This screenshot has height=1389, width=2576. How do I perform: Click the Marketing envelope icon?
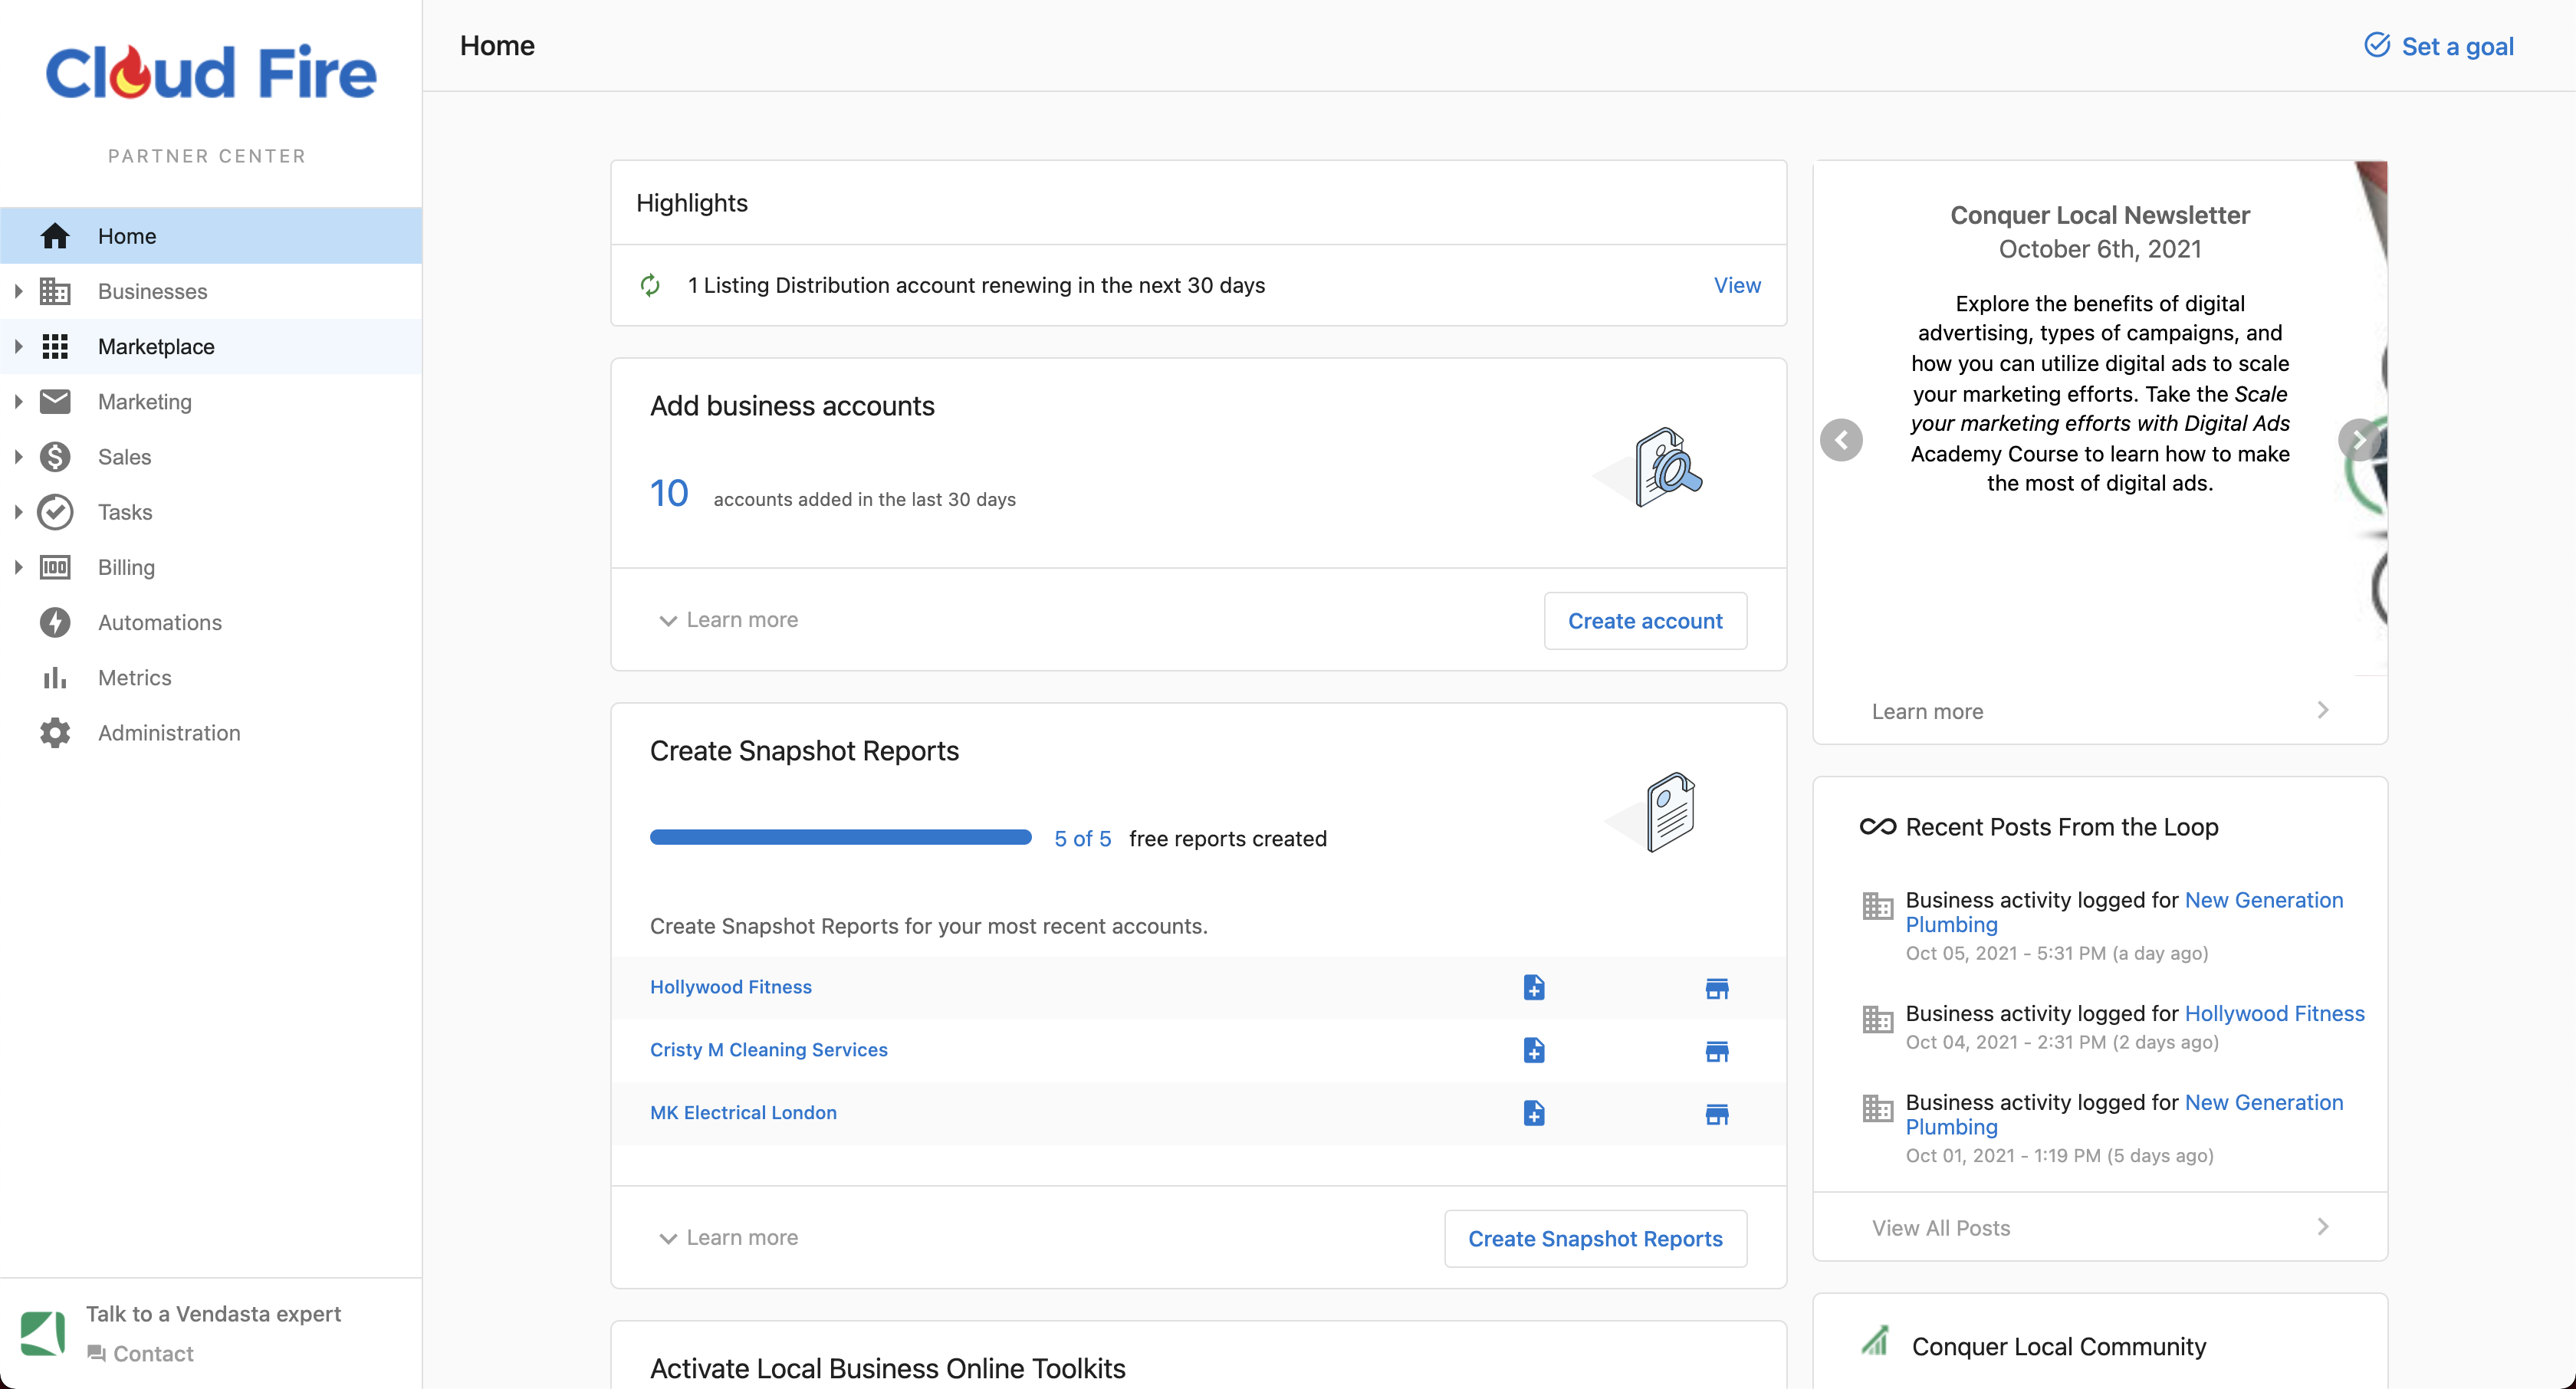[55, 401]
